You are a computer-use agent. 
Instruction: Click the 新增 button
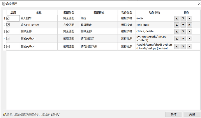(x=174, y=114)
